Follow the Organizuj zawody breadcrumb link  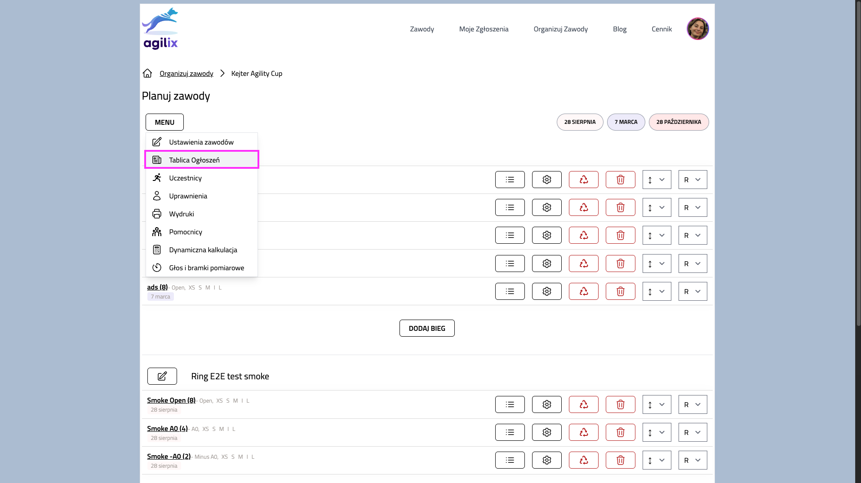coord(186,74)
